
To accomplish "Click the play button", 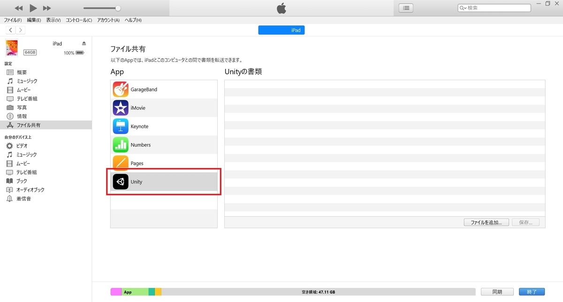I will point(33,8).
